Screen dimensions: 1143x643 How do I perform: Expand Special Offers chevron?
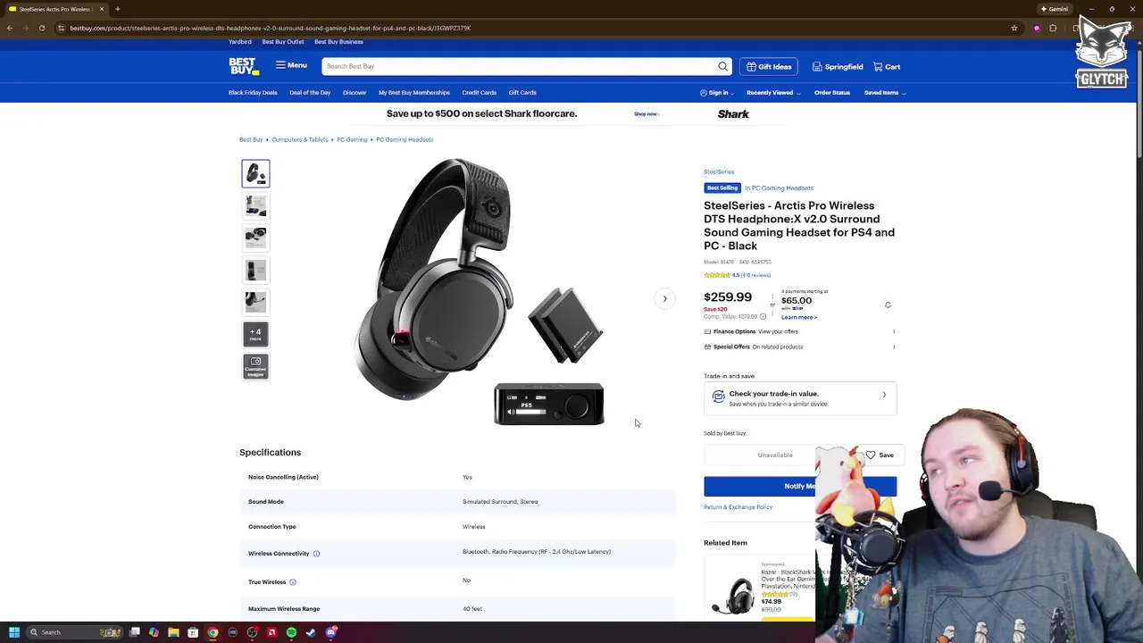[x=894, y=347]
